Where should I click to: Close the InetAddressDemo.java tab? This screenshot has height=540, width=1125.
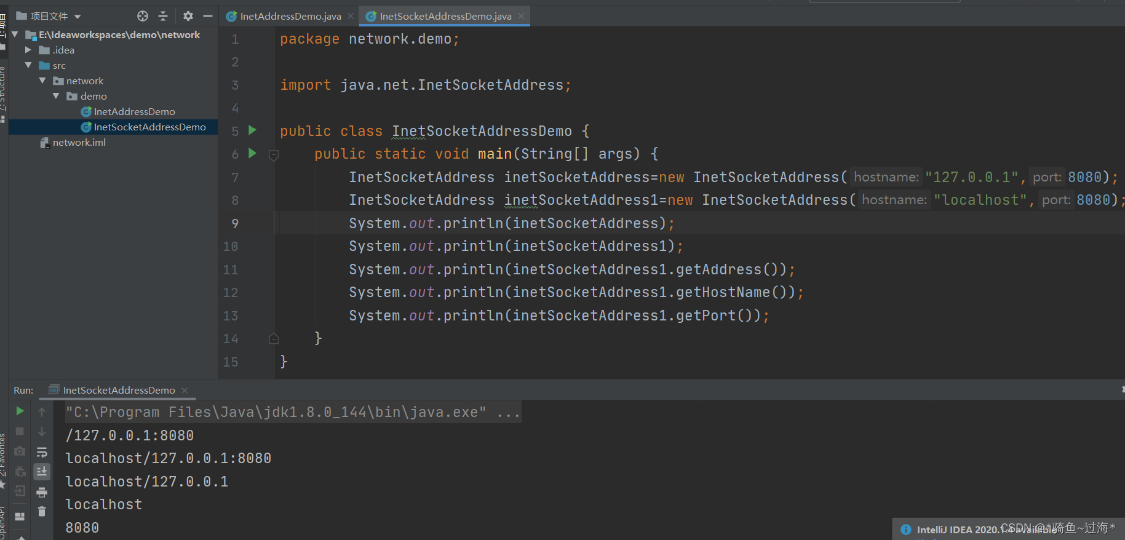click(351, 16)
